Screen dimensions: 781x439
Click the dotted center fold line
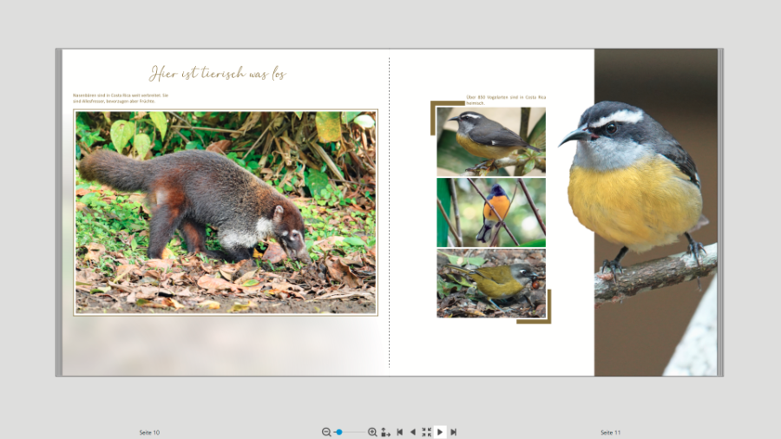[390, 217]
